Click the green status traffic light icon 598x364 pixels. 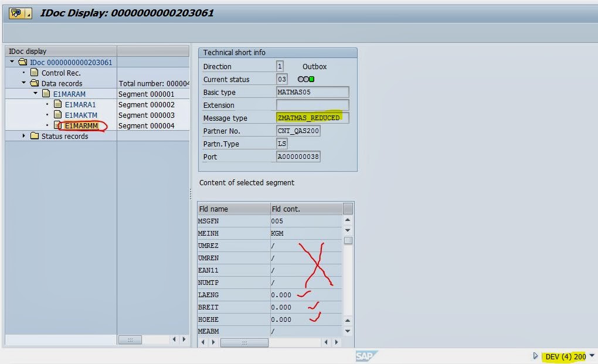coord(311,79)
